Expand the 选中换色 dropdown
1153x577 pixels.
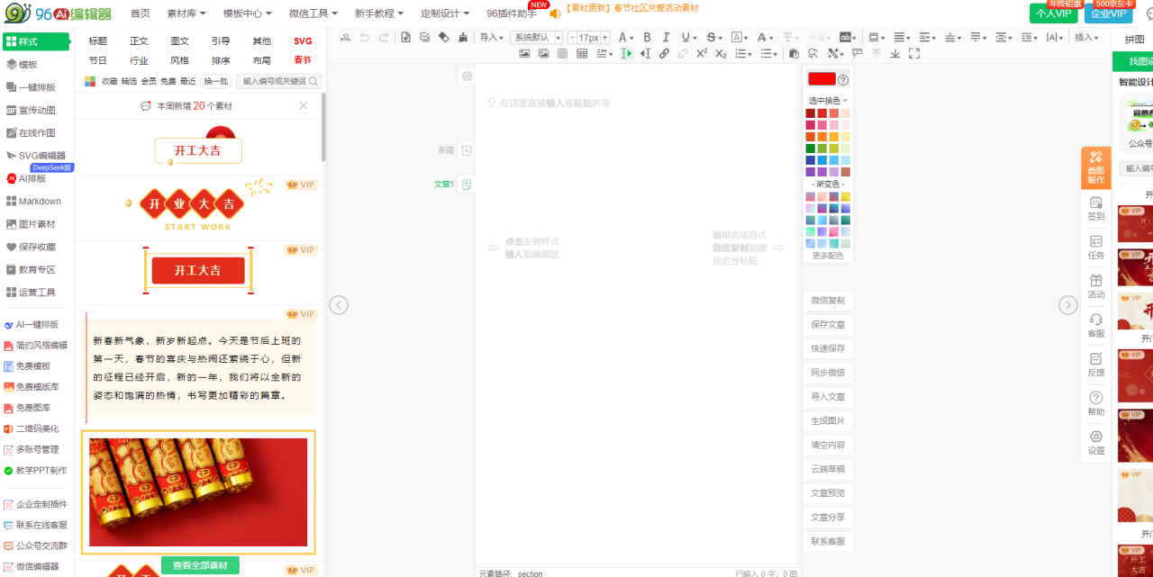tap(828, 101)
